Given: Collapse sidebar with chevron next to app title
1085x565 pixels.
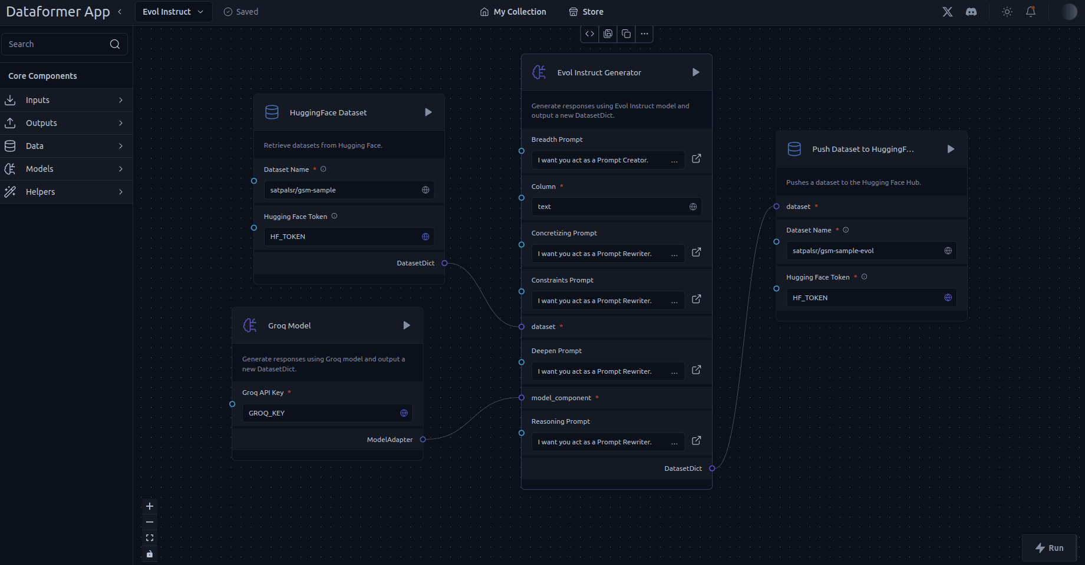Looking at the screenshot, I should (x=120, y=12).
